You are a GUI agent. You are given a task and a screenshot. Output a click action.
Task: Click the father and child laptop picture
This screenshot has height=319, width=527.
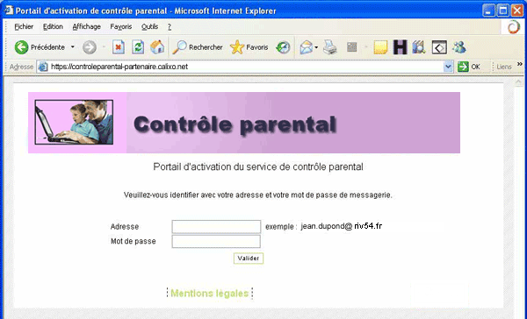point(74,122)
